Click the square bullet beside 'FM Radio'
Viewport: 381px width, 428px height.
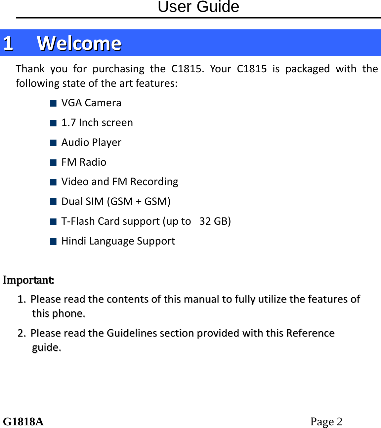pyautogui.click(x=53, y=163)
